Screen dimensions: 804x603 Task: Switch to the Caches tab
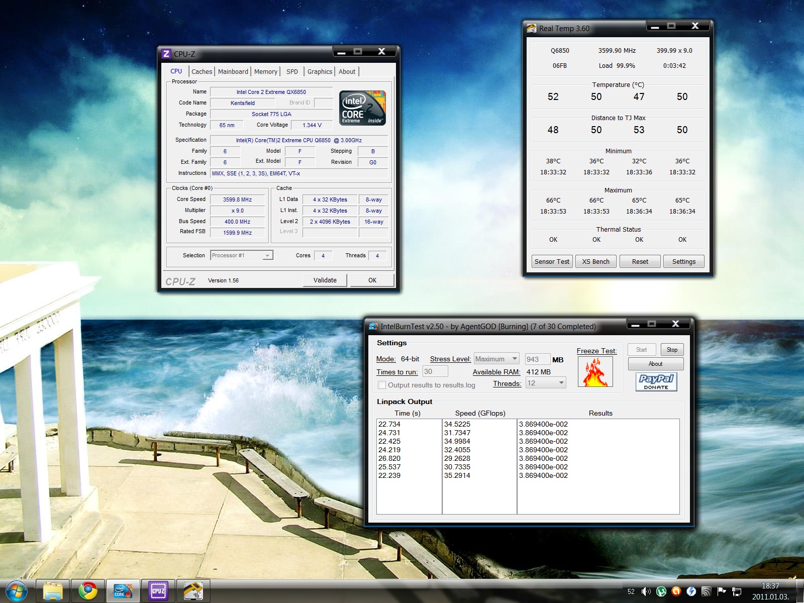[202, 72]
